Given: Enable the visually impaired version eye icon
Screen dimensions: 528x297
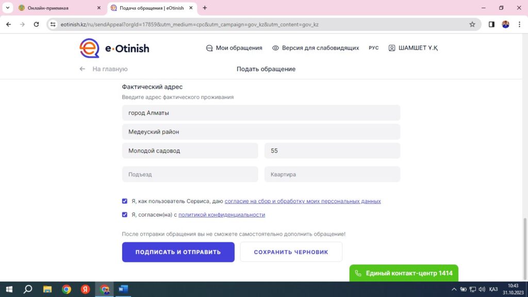Looking at the screenshot, I should pyautogui.click(x=276, y=48).
